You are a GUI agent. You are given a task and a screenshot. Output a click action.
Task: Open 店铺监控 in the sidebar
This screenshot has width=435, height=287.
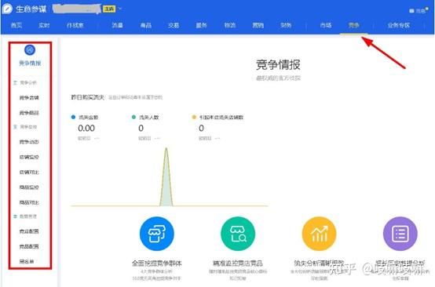pos(29,157)
